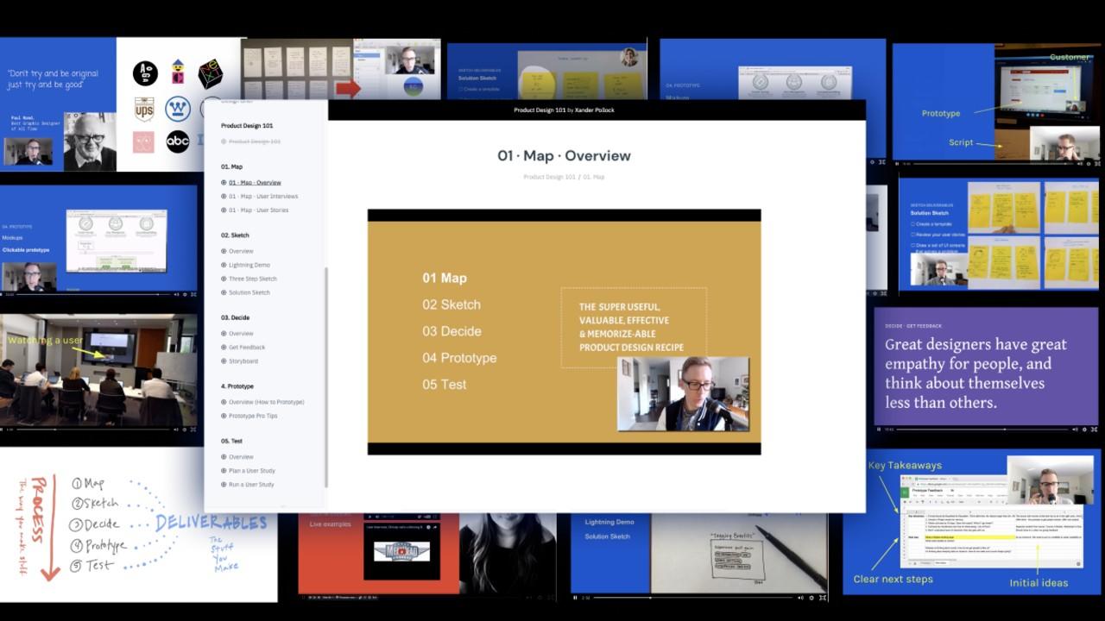The image size is (1105, 621).
Task: Select the Key Takeaways spreadsheet video thumbnail
Action: click(x=973, y=521)
